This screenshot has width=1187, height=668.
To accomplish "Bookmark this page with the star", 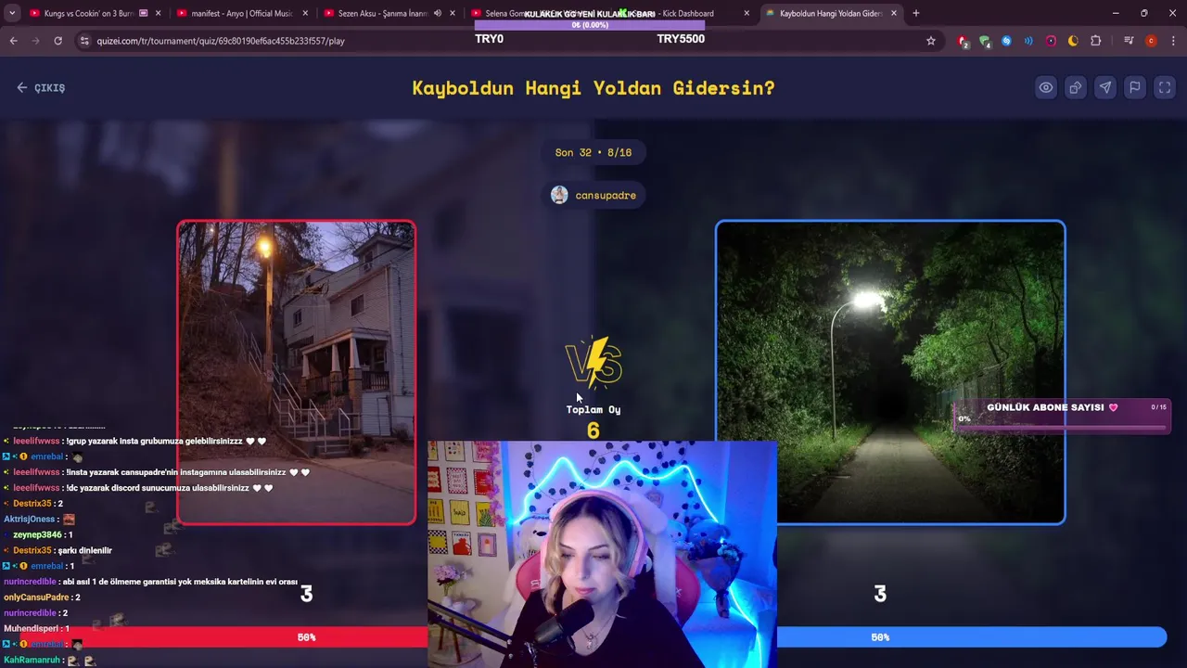I will click(x=931, y=41).
